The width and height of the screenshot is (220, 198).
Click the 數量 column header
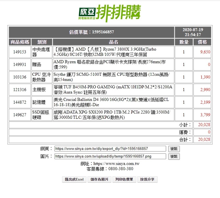(x=184, y=42)
